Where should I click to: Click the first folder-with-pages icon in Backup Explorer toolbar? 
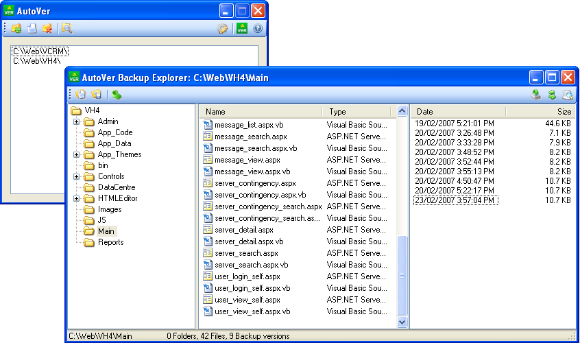[x=81, y=95]
